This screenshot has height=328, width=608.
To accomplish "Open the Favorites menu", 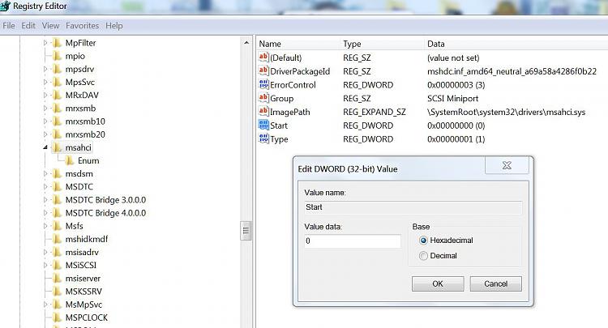I will (x=82, y=26).
